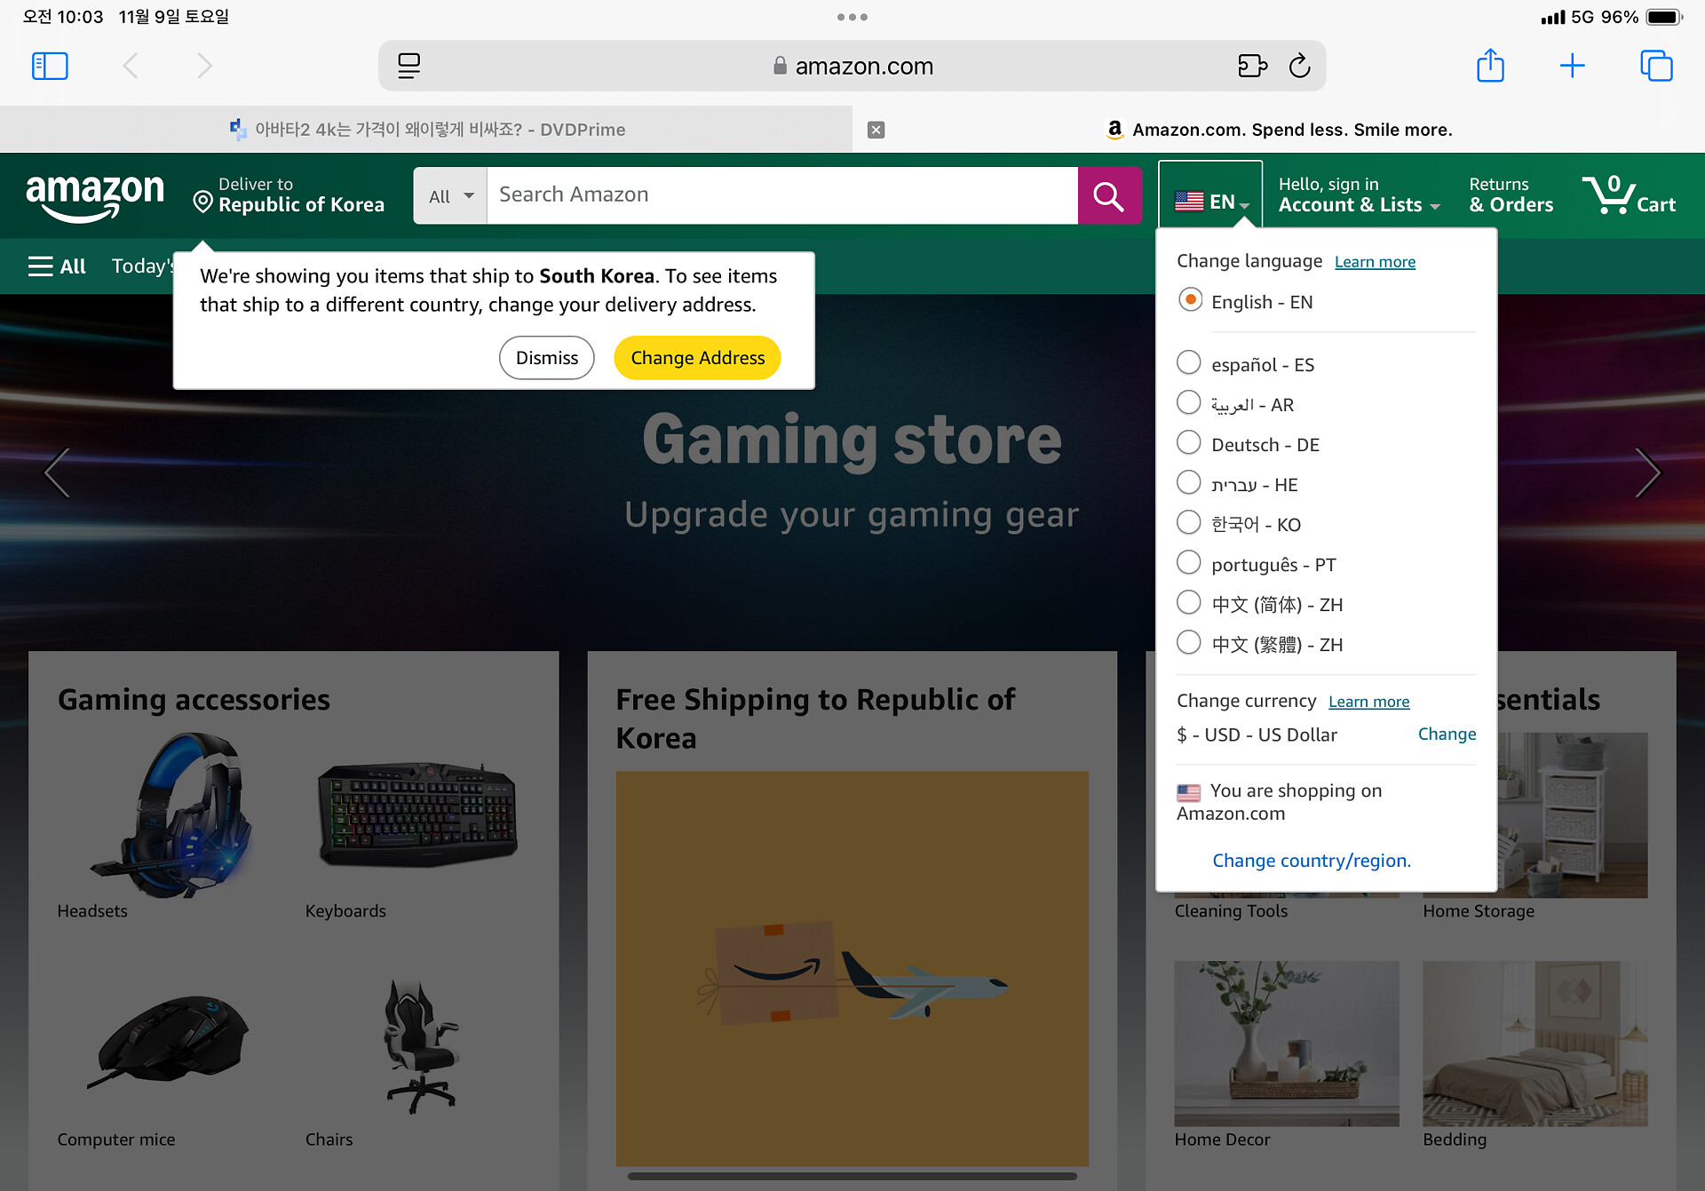Open a new tab with plus icon
The width and height of the screenshot is (1705, 1191).
click(1572, 66)
